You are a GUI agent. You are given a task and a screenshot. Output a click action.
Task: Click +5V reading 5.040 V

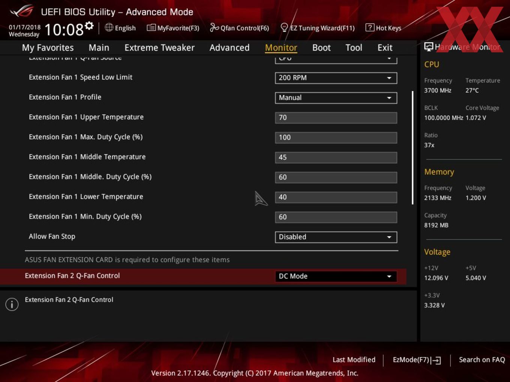(476, 278)
